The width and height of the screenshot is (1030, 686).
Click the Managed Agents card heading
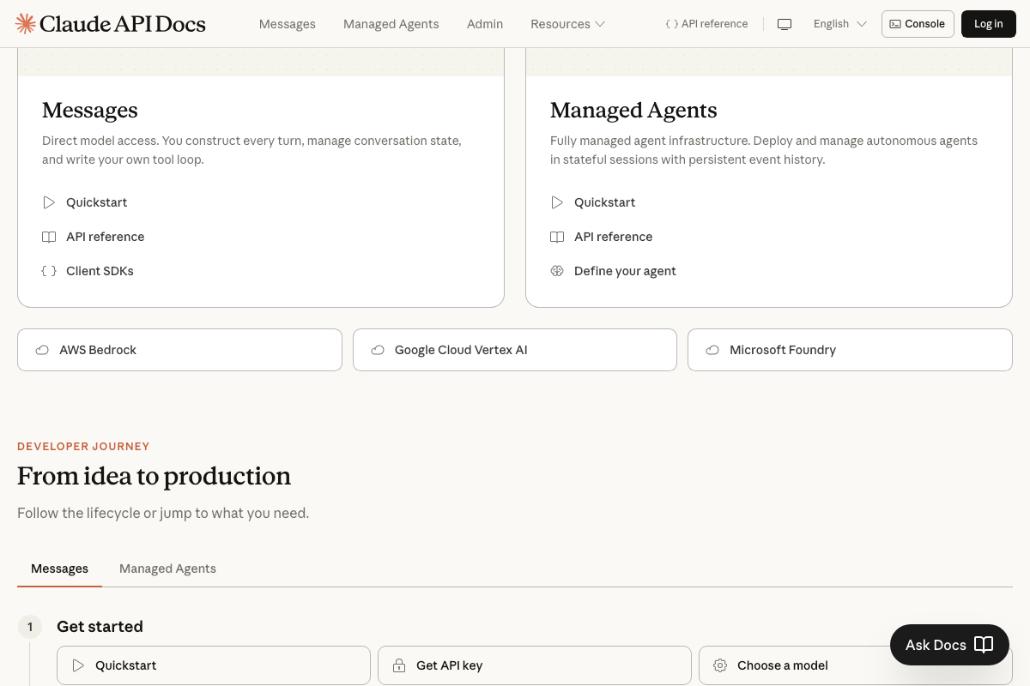pyautogui.click(x=633, y=110)
